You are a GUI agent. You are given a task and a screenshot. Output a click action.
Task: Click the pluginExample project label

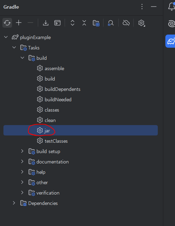pos(35,37)
